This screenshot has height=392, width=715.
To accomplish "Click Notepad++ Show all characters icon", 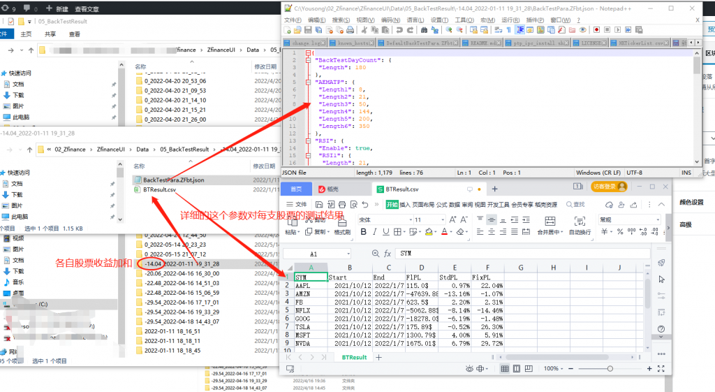I will (x=509, y=30).
